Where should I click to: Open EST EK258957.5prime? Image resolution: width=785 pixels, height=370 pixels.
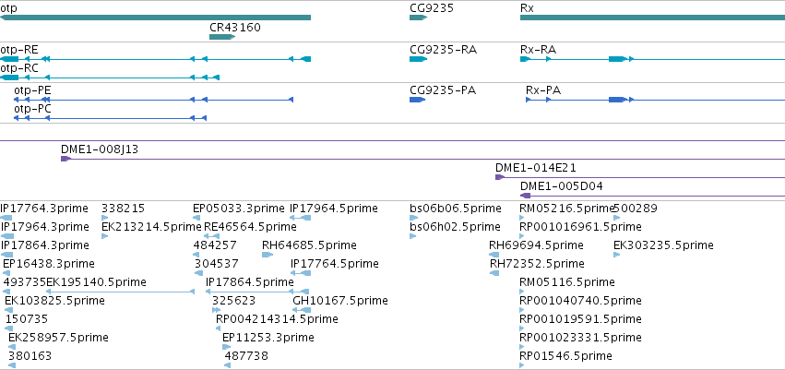(x=12, y=347)
